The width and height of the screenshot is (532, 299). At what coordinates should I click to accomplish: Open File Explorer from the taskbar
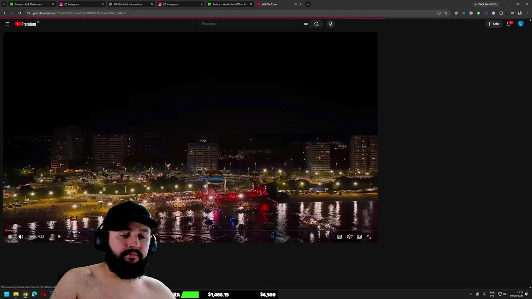pos(16,294)
